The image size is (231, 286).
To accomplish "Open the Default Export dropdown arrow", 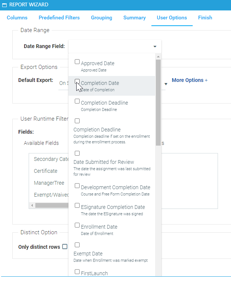I will click(166, 84).
